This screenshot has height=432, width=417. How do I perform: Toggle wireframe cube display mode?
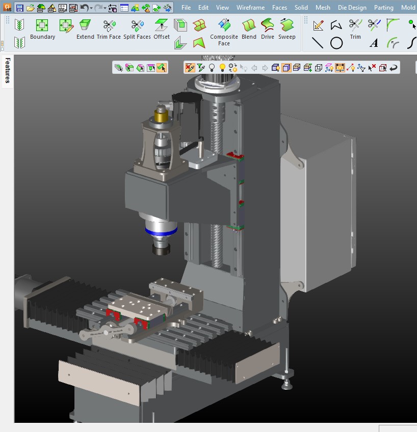coord(319,67)
